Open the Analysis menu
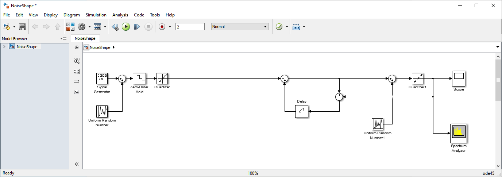 [120, 15]
